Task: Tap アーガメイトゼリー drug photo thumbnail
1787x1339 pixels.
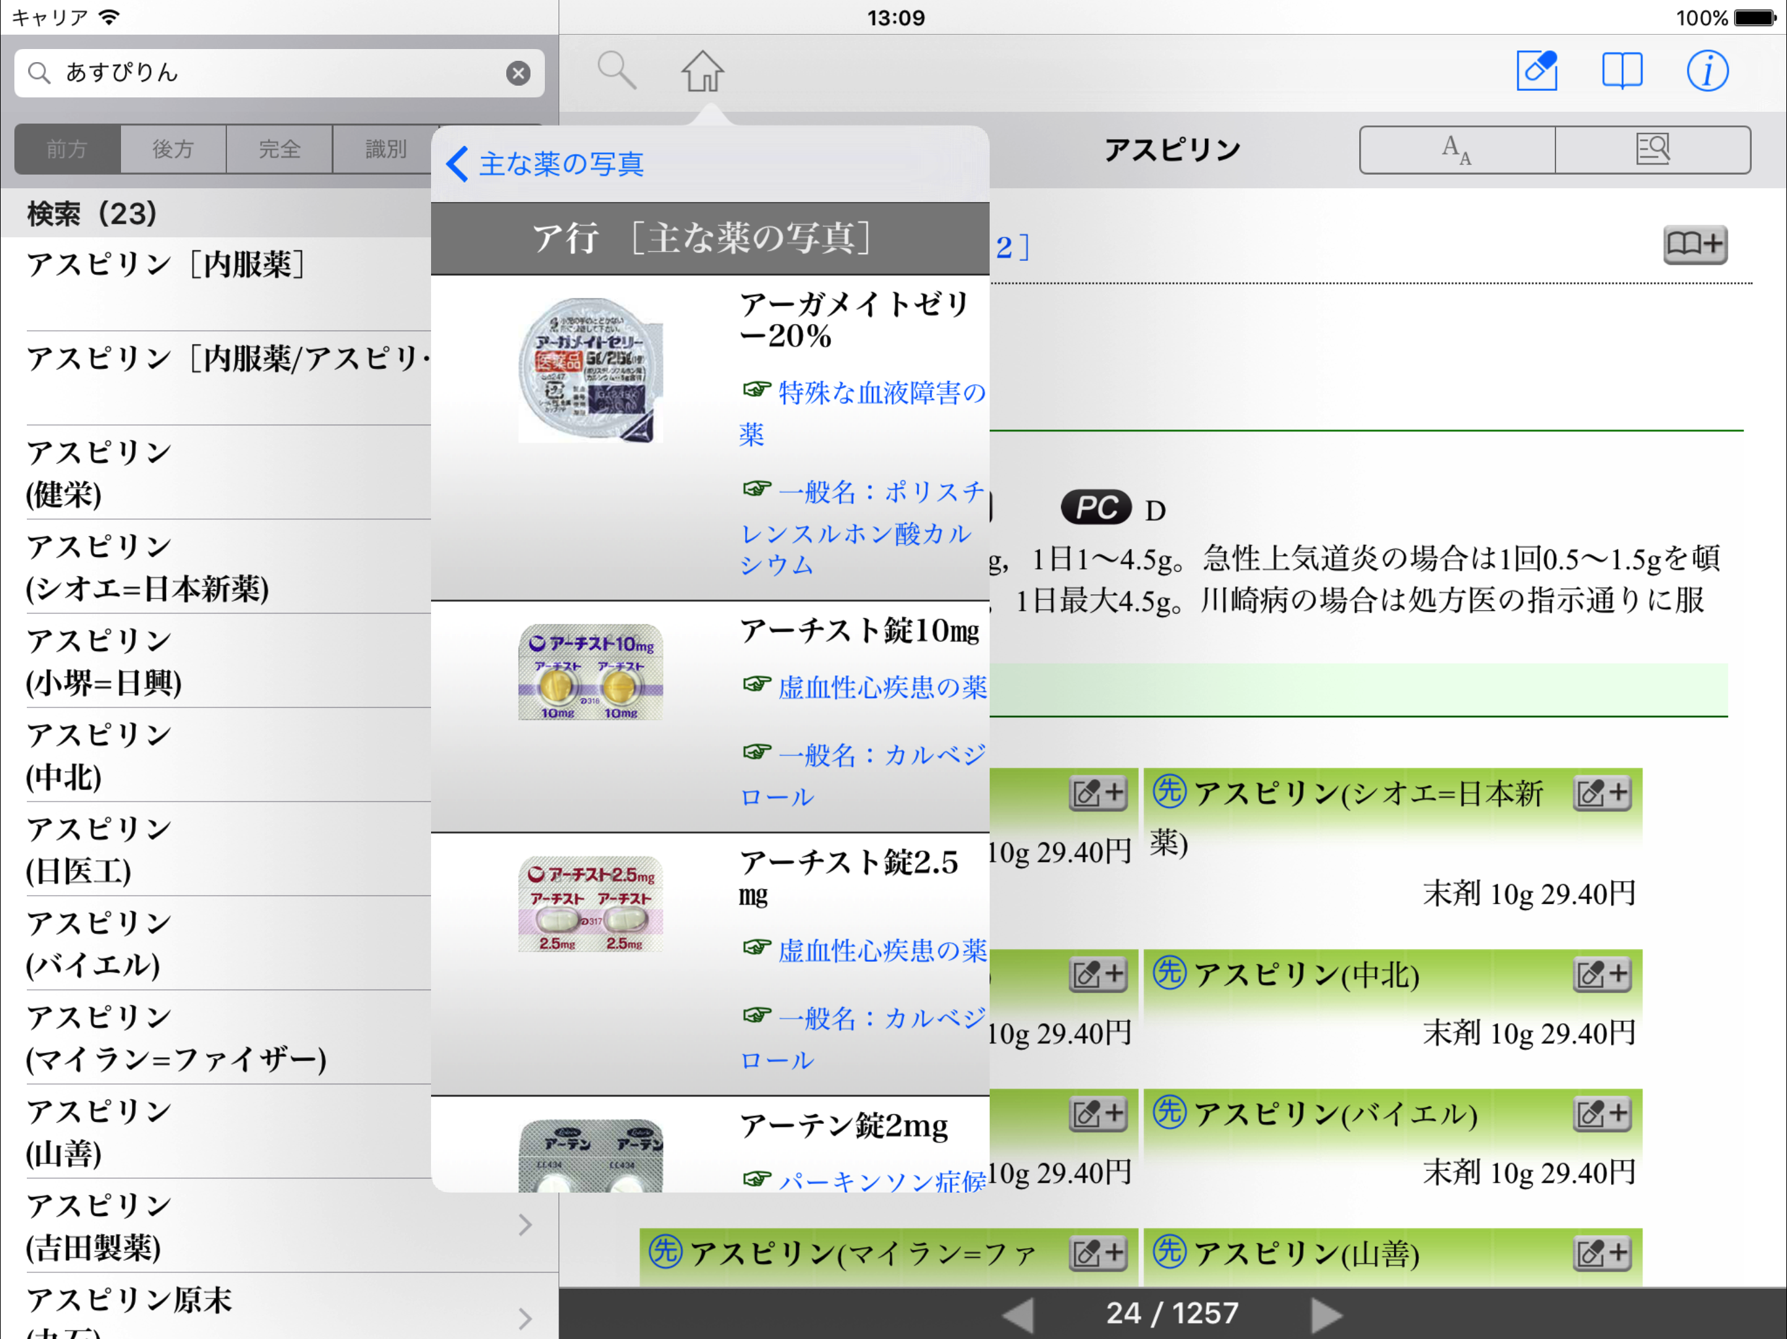Action: pyautogui.click(x=591, y=371)
